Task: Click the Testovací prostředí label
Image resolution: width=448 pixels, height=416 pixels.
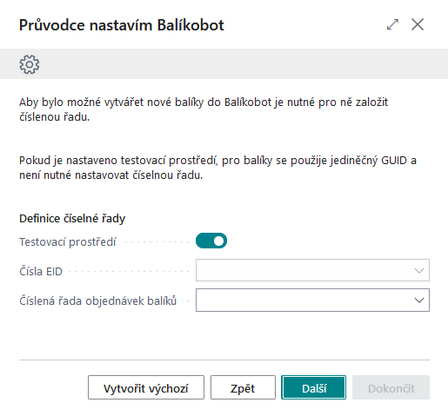Action: (68, 241)
